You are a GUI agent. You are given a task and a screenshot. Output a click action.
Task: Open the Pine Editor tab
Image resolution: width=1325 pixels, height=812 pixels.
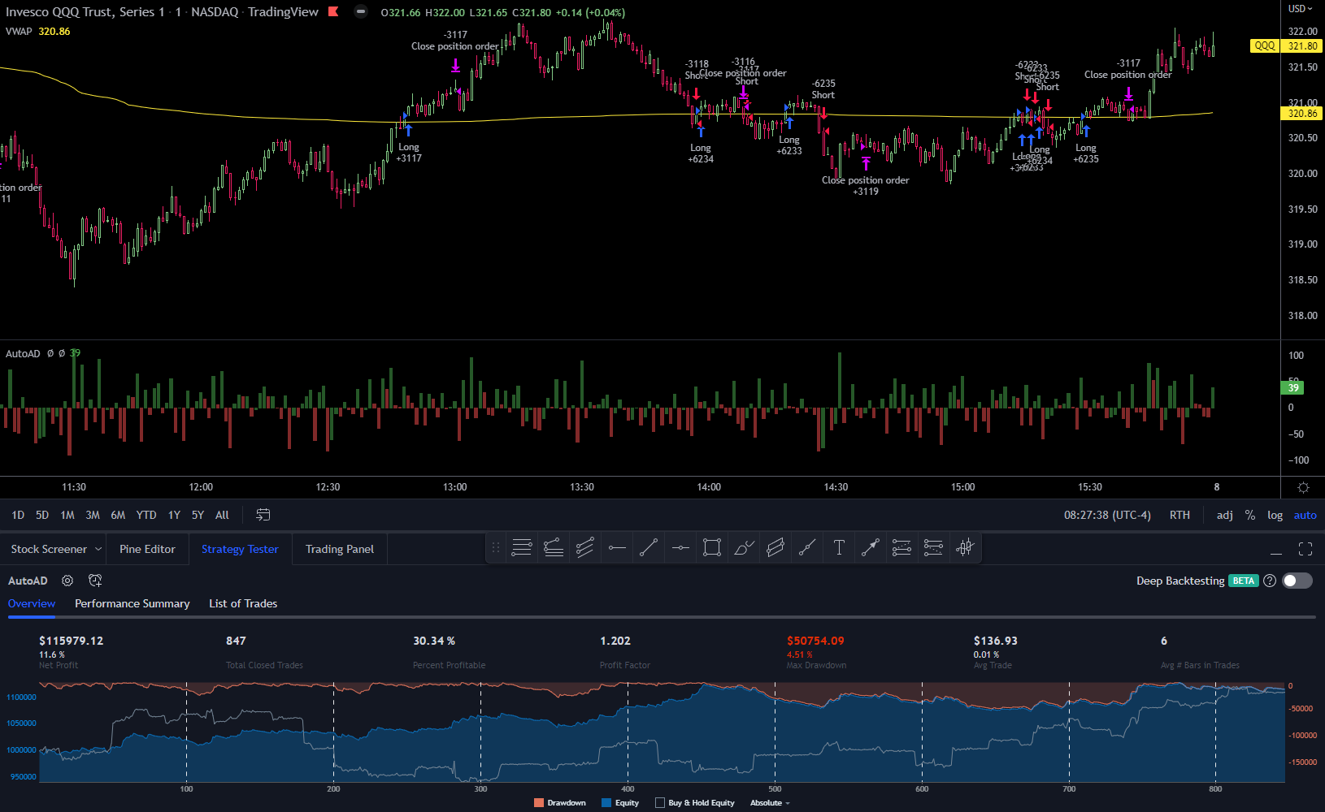[x=147, y=549]
